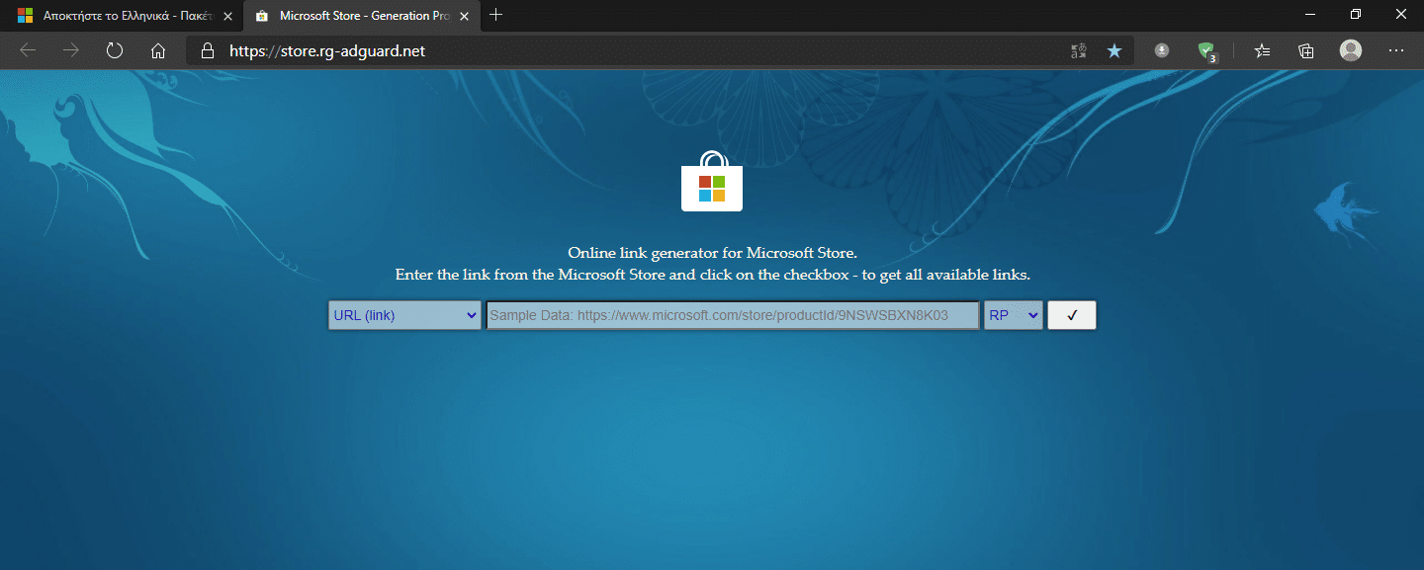Open the AdGuard shield extension icon

(x=1206, y=51)
